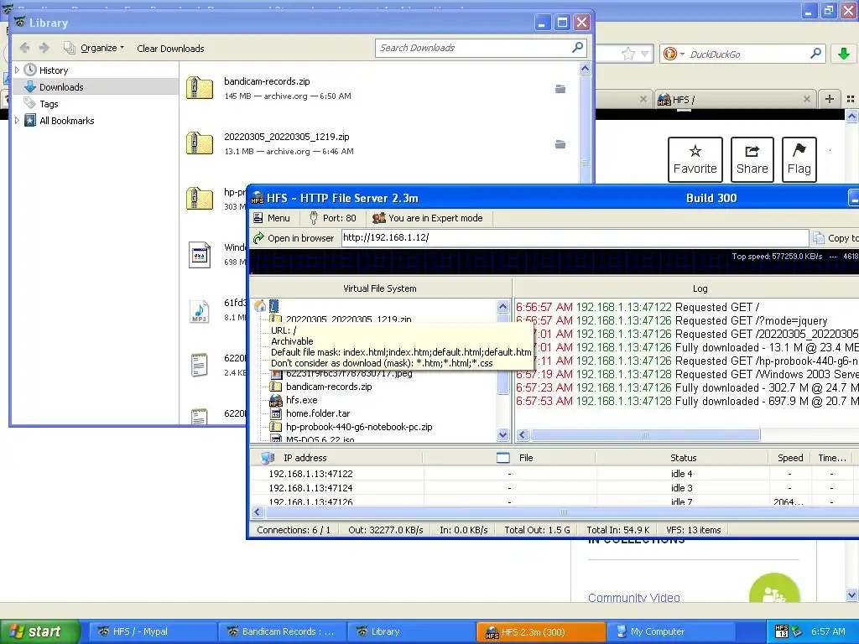Click the Flag button in browser page
This screenshot has height=644, width=859.
point(799,159)
